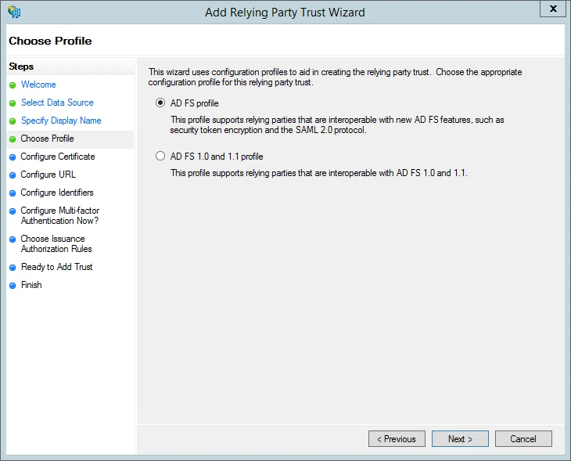
Task: Click blue status dot beside Finish
Action: [x=13, y=286]
